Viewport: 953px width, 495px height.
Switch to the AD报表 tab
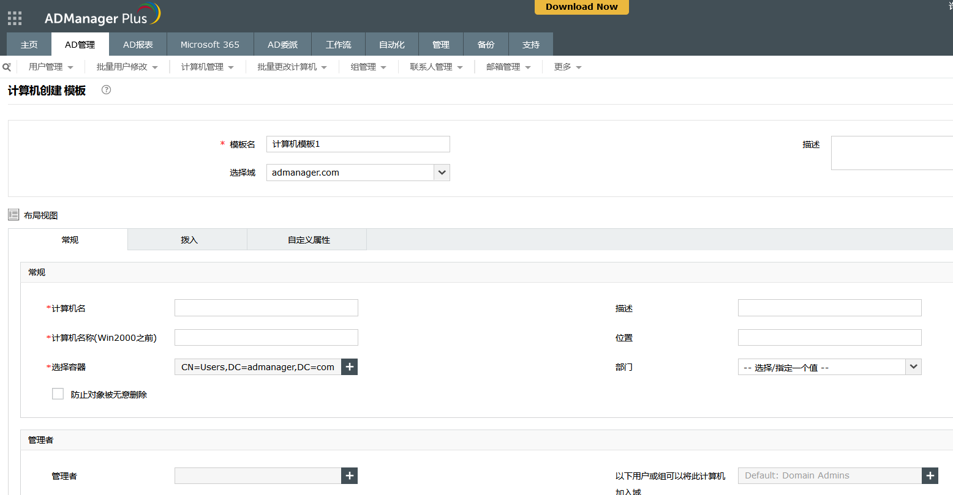[138, 45]
